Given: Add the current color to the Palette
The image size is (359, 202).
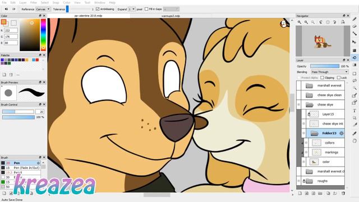Looking at the screenshot, I should [4, 75].
